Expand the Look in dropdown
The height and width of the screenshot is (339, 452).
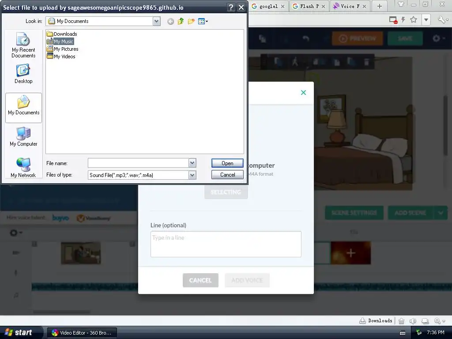157,21
